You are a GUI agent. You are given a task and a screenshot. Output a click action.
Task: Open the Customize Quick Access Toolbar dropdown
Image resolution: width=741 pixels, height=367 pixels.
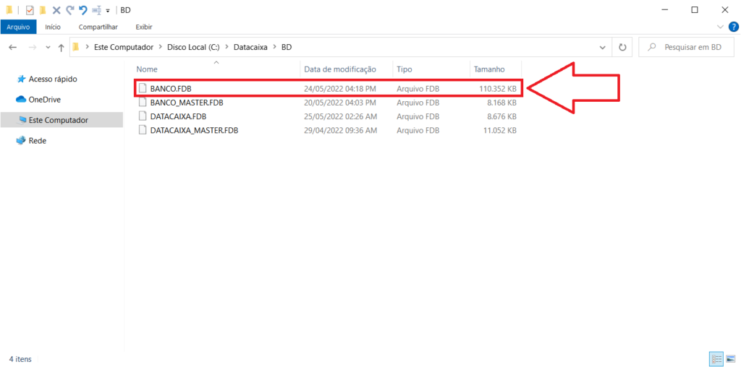108,11
